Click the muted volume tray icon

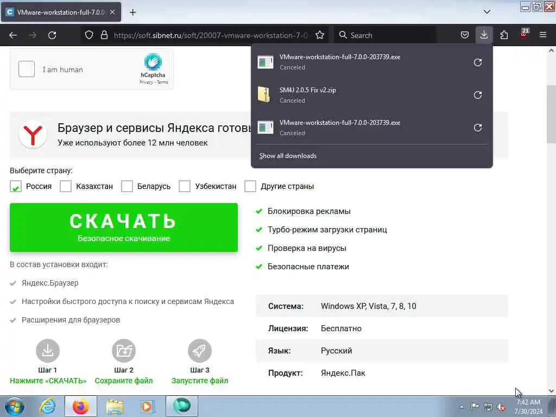point(501,407)
